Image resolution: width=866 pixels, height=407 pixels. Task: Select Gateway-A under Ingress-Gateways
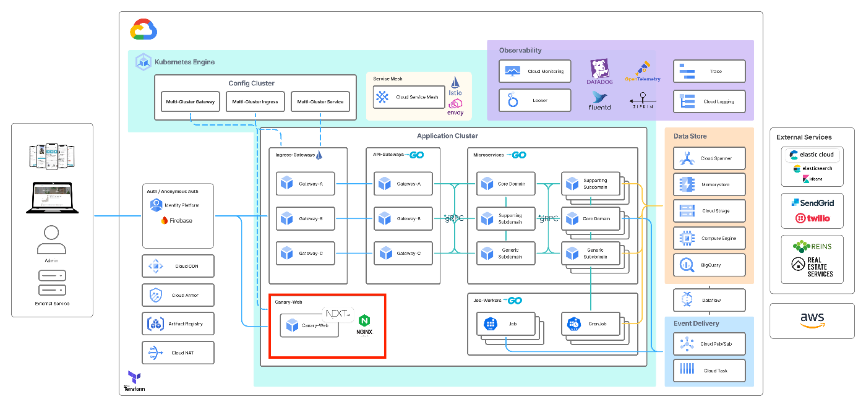coord(306,184)
